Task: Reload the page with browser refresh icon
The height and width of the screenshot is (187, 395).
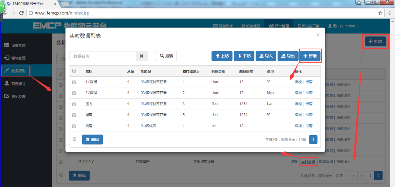Action: 21,13
